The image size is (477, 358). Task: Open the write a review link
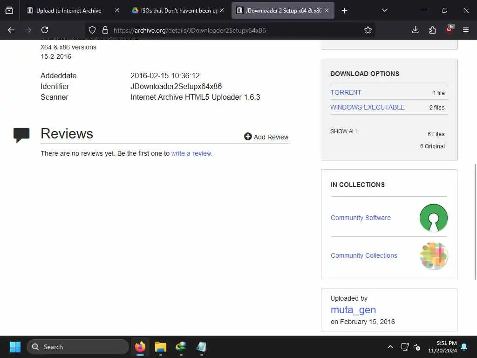[x=191, y=153]
